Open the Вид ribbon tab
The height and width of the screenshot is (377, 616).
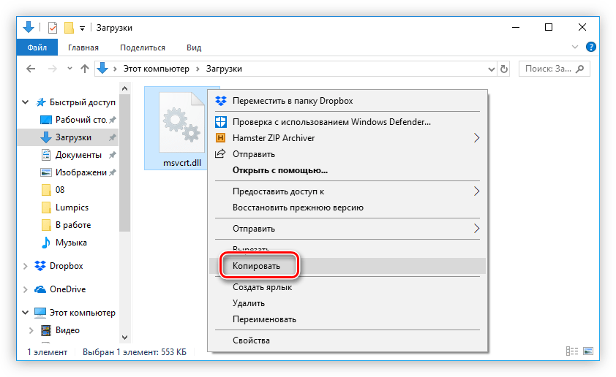tap(193, 47)
